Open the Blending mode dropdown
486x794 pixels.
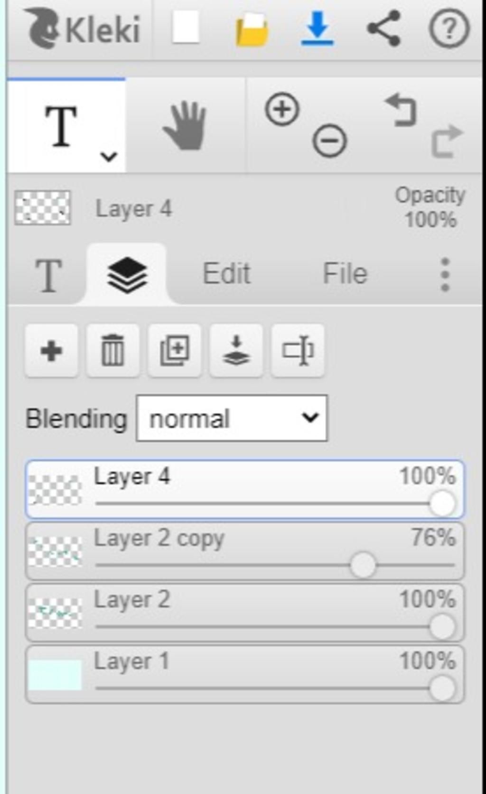tap(232, 418)
